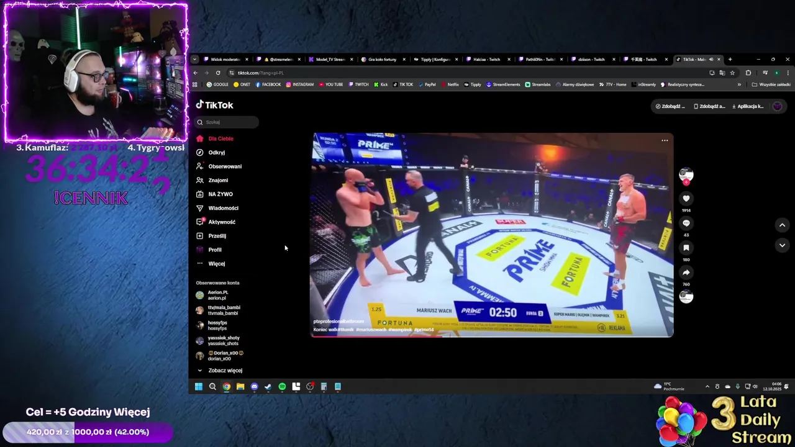Open Netflix bookmark

pyautogui.click(x=450, y=84)
